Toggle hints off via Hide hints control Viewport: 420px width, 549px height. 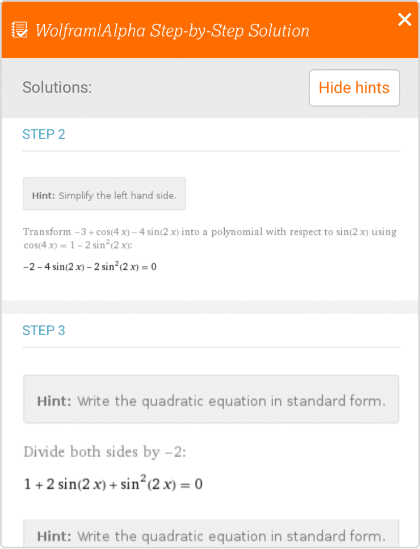point(354,88)
